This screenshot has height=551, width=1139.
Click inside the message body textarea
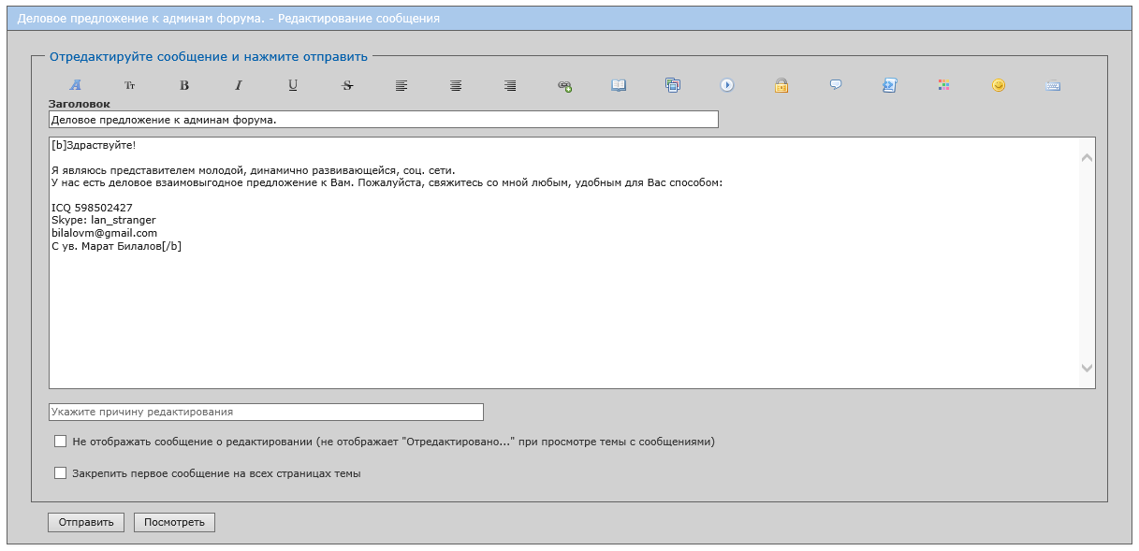pos(572,263)
